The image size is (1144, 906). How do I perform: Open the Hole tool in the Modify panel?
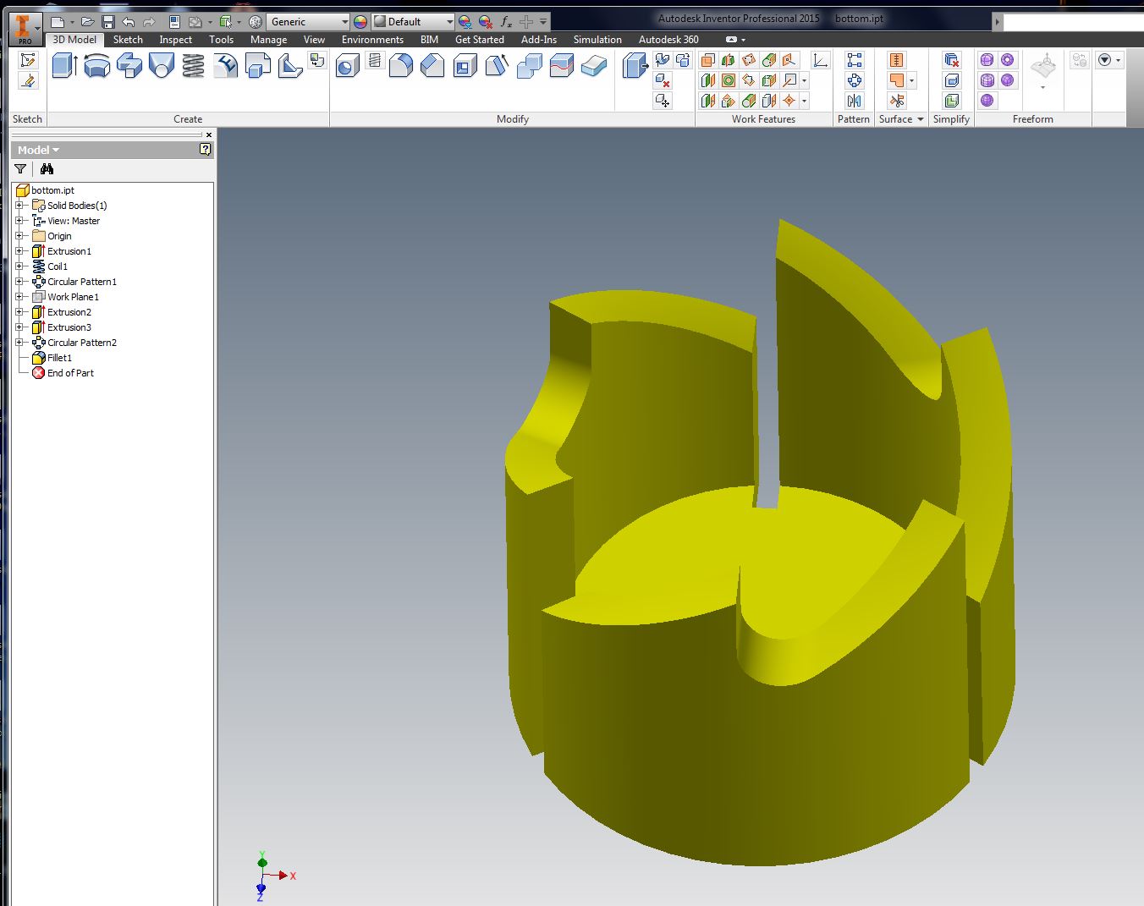(x=347, y=66)
